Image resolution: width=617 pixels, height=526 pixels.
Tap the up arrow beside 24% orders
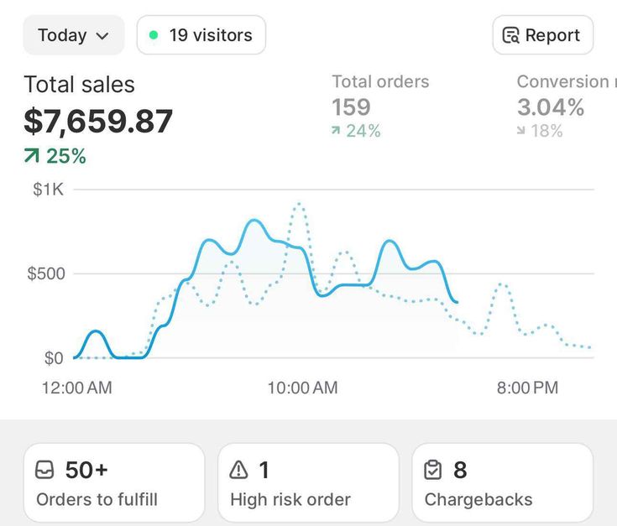[337, 131]
